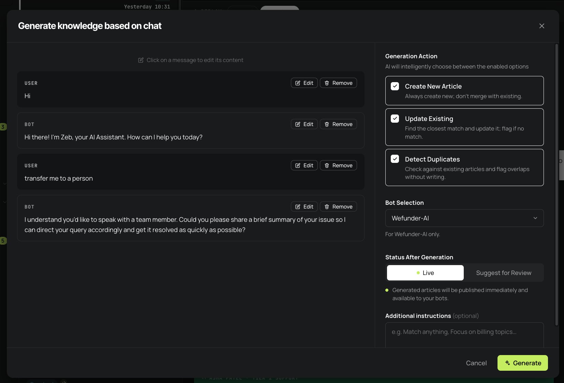Click the settings panel vertical scrollbar
The image size is (564, 383).
[x=557, y=184]
